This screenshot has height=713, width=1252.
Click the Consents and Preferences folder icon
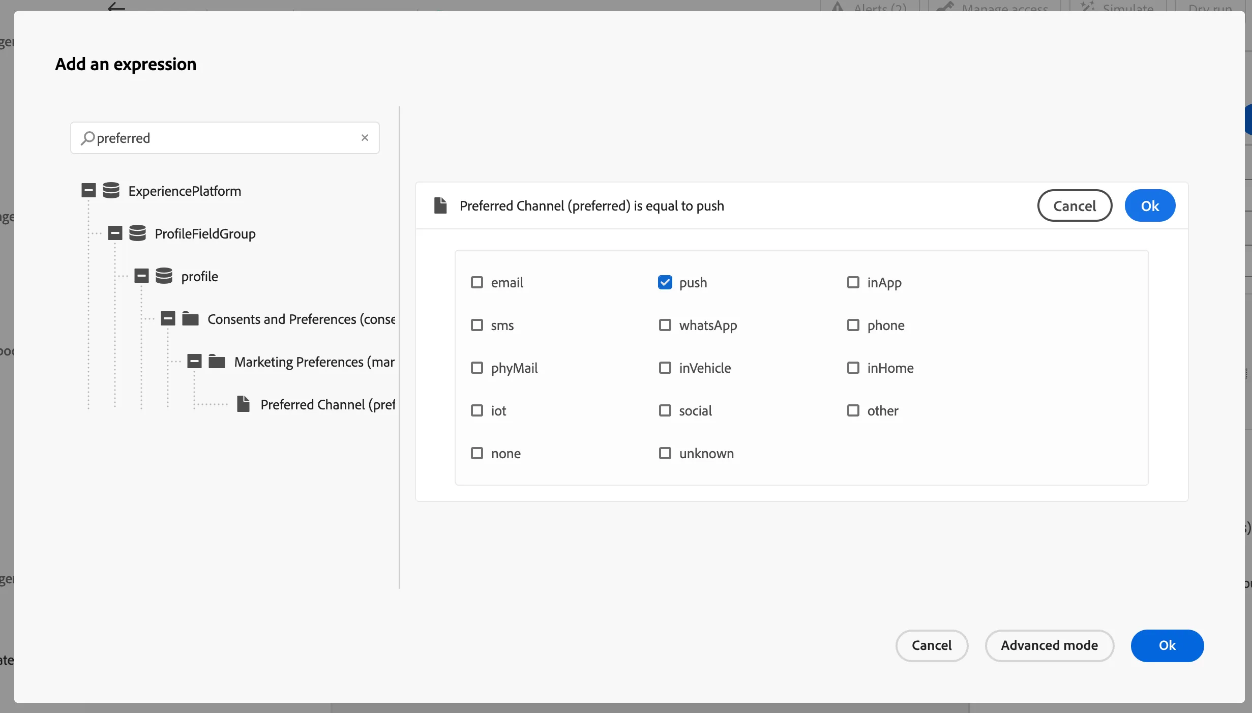click(190, 319)
